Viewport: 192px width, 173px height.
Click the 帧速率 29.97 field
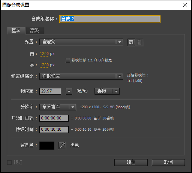(x=50, y=91)
